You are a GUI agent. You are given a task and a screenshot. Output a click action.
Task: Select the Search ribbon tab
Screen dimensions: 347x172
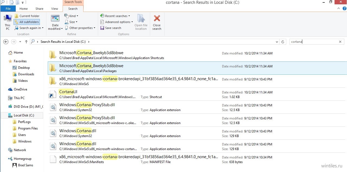[x=73, y=9]
